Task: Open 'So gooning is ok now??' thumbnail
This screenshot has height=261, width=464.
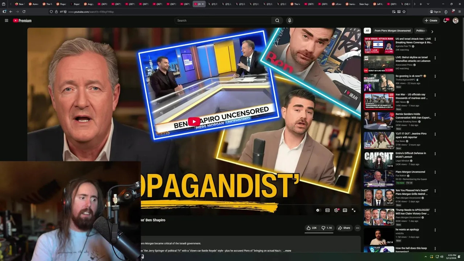Action: [379, 83]
